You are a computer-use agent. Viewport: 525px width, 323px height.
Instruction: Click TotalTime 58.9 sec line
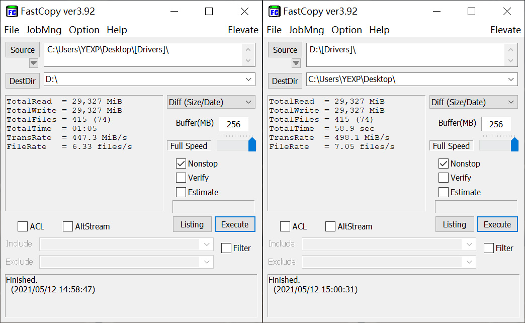(322, 128)
